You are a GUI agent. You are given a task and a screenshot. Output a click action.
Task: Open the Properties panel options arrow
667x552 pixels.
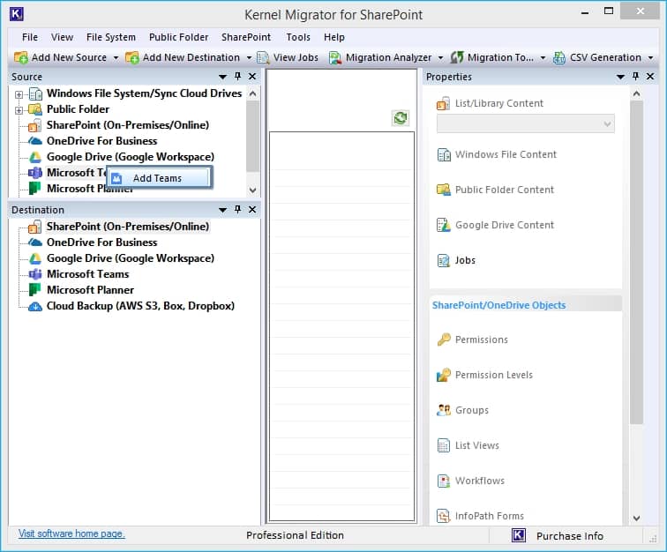click(x=620, y=77)
